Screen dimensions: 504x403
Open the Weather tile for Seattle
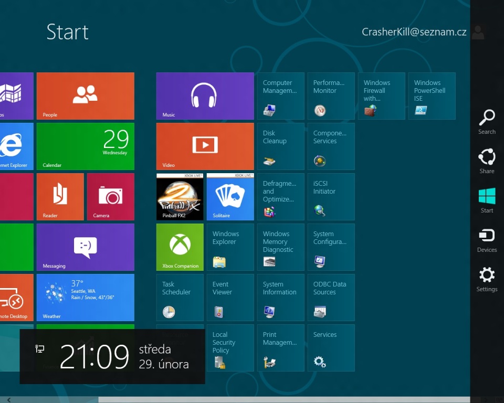point(86,298)
